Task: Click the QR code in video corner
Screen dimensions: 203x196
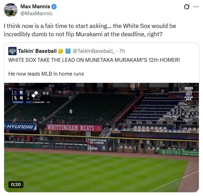Action: [189, 92]
